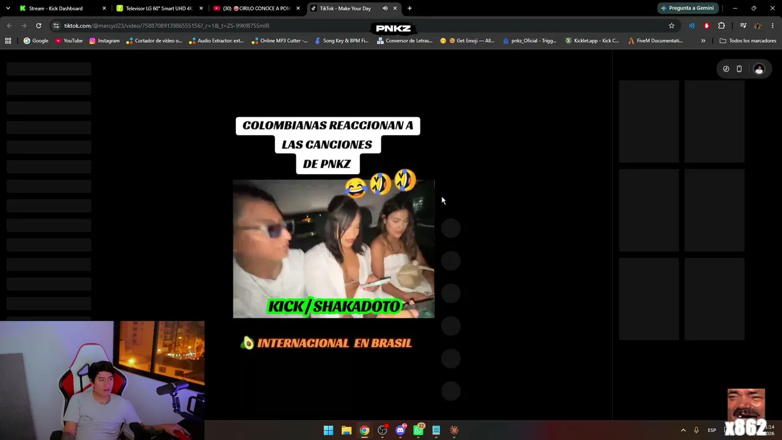782x440 pixels.
Task: Open the pnkz_Oficial Trigger bookmark
Action: point(530,41)
